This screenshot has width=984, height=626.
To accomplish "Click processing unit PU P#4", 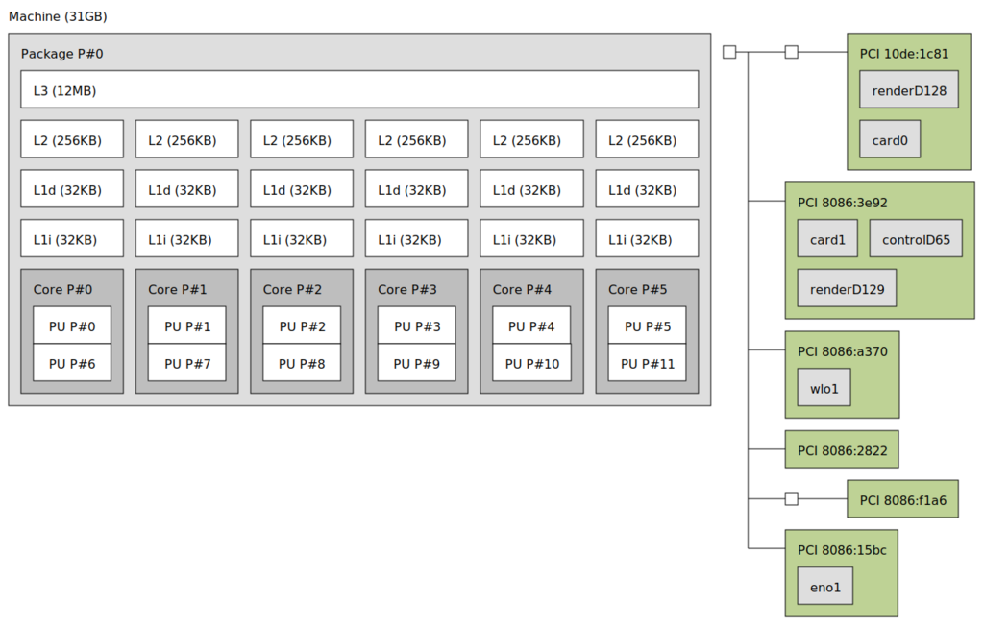I will (x=532, y=325).
